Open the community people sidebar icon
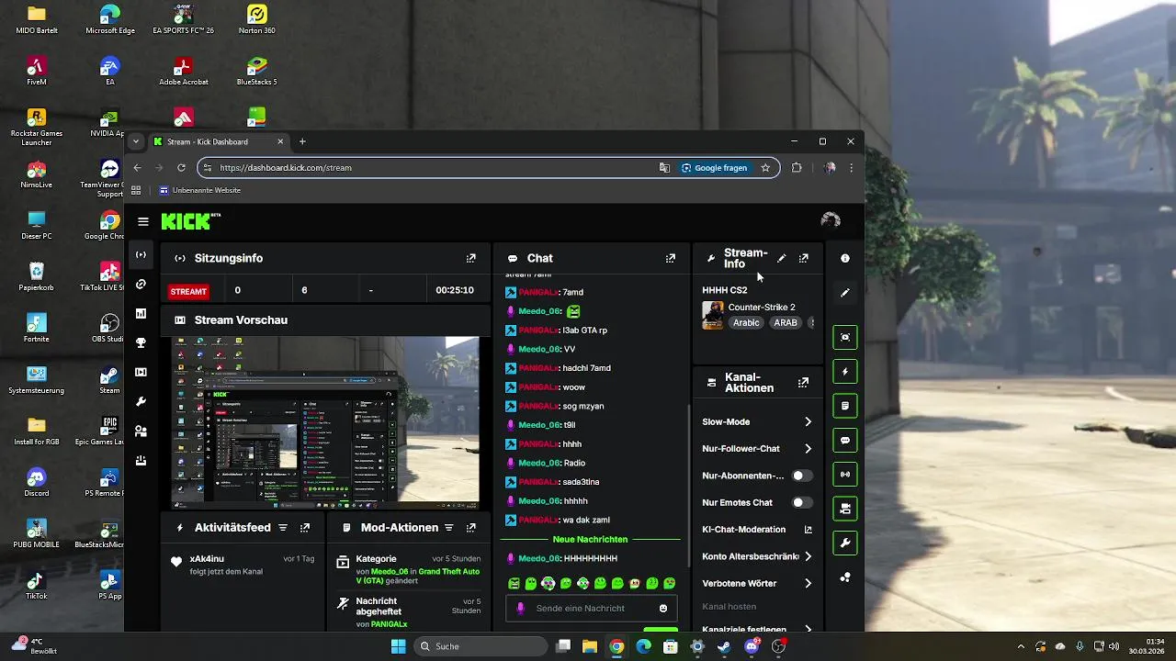This screenshot has width=1176, height=661. pos(141,431)
